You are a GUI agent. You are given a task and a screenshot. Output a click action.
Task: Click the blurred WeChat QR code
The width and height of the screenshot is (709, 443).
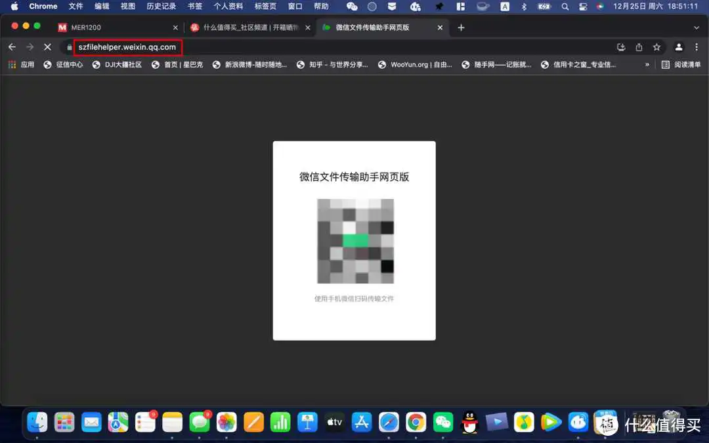355,241
